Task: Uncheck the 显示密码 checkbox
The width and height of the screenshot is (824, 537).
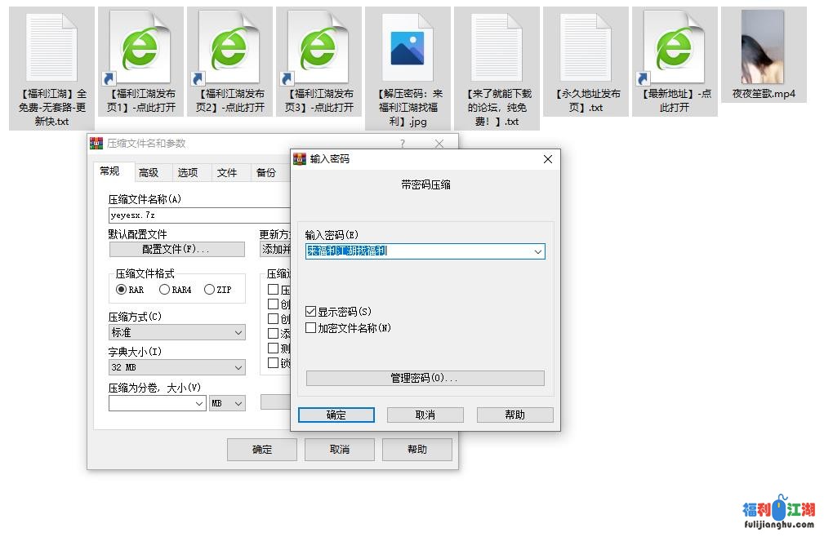Action: coord(311,312)
